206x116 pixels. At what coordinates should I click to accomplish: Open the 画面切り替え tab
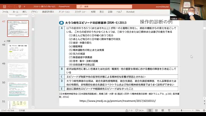(x=48, y=12)
